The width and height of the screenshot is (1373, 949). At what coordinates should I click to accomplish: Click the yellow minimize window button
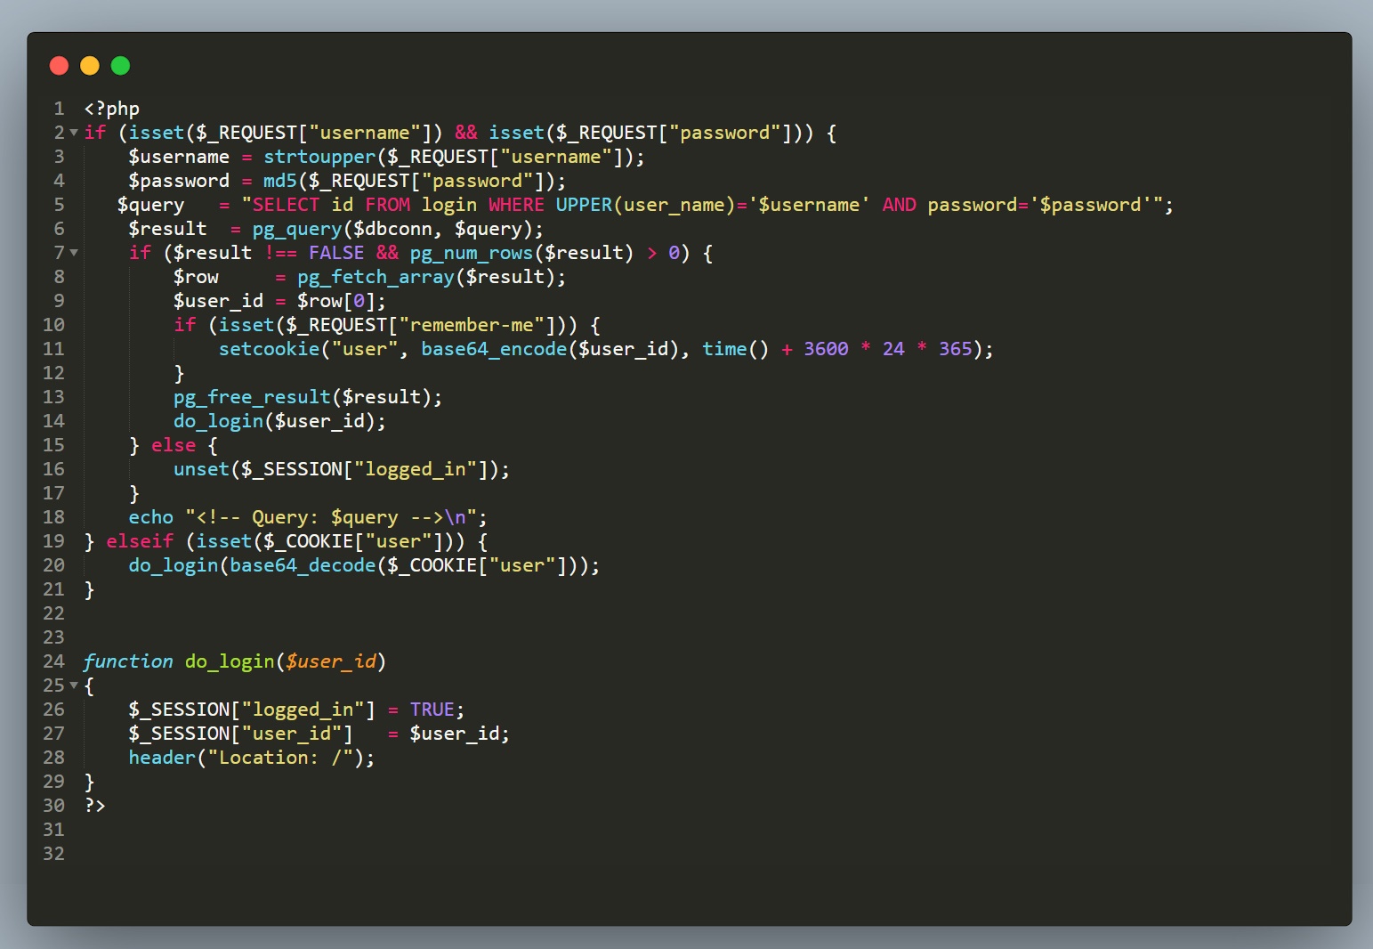coord(90,66)
